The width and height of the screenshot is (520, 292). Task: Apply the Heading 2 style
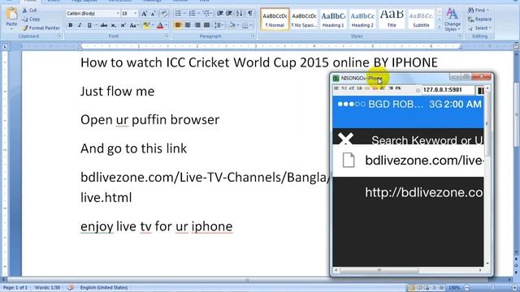tap(362, 19)
